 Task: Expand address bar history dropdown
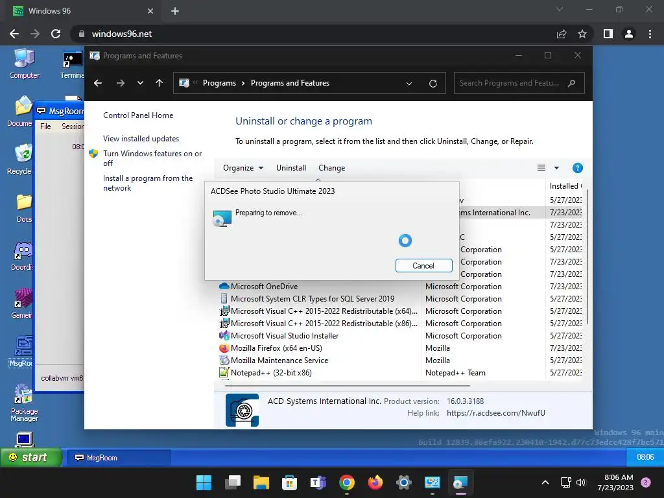(409, 84)
